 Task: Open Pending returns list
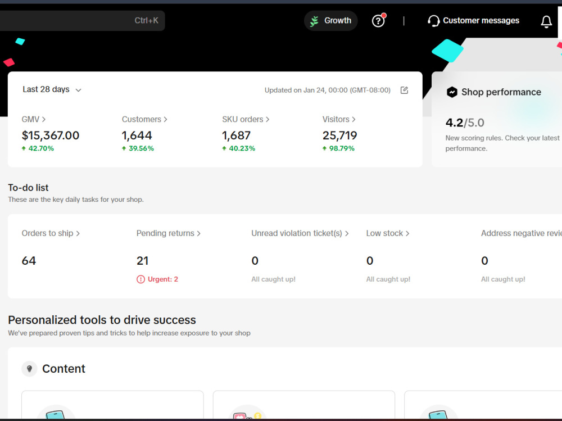(169, 233)
